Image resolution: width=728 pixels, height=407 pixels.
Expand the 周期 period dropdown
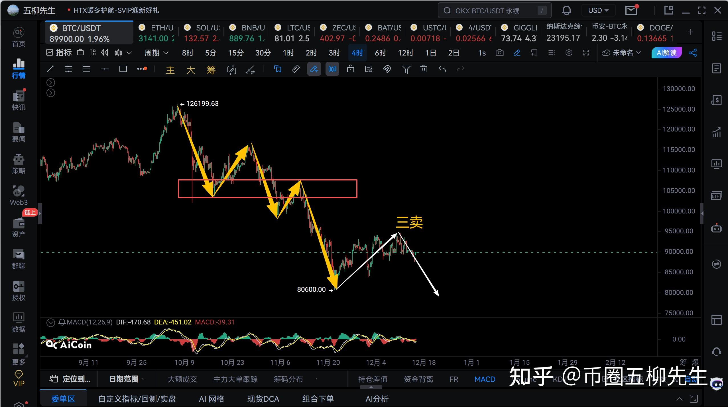(156, 53)
